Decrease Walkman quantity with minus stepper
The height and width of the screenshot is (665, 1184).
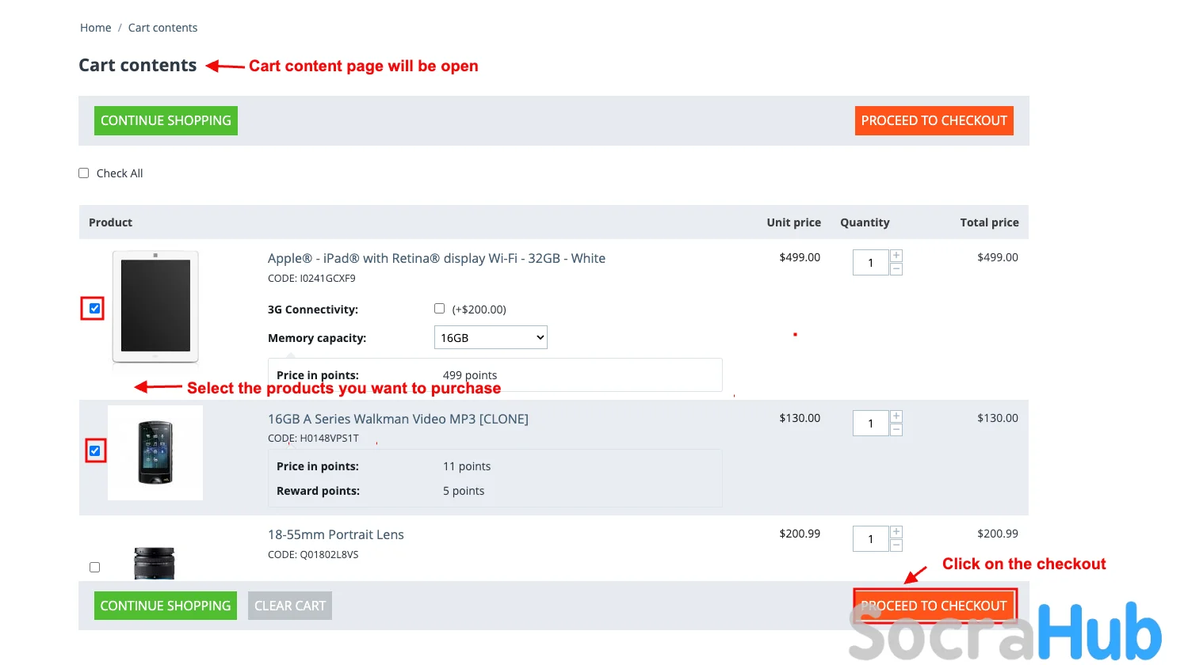pyautogui.click(x=896, y=430)
